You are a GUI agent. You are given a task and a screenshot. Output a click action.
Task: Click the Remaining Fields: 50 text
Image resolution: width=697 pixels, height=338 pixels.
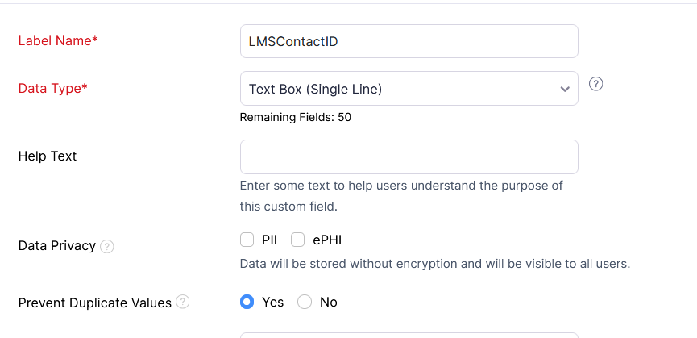click(x=296, y=117)
